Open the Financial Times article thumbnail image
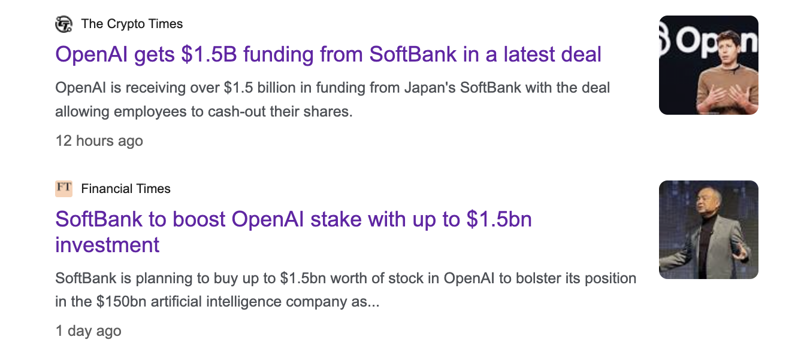The image size is (810, 343). [708, 229]
